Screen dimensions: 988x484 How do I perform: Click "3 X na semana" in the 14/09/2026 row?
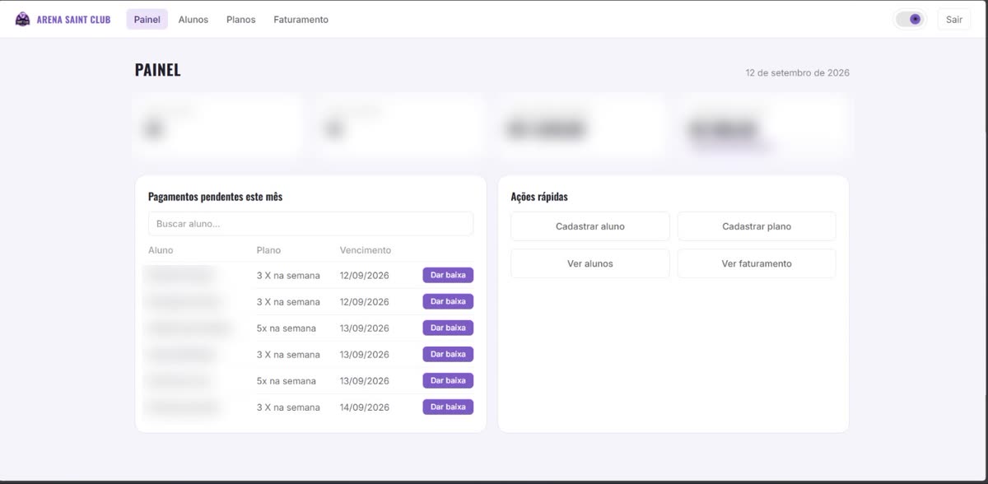288,407
